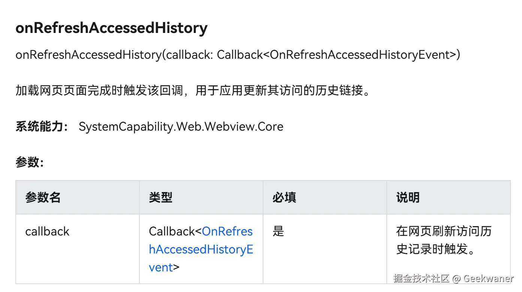
Task: Click the 类型 column header
Action: tap(160, 197)
